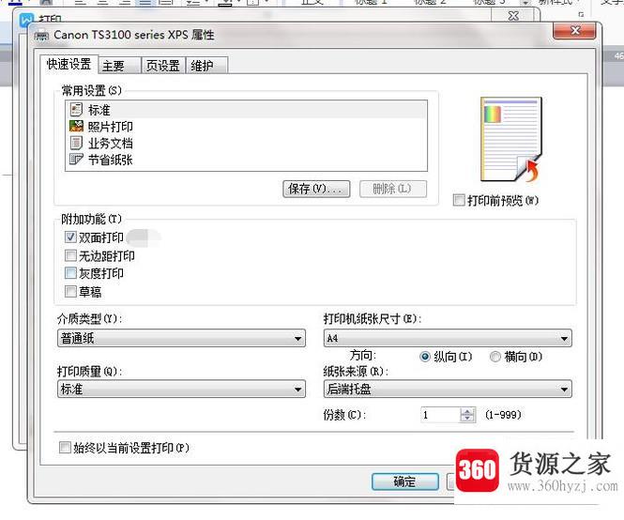Choose the 照片打印 preset icon
Screen dimensions: 624x520
(76, 126)
